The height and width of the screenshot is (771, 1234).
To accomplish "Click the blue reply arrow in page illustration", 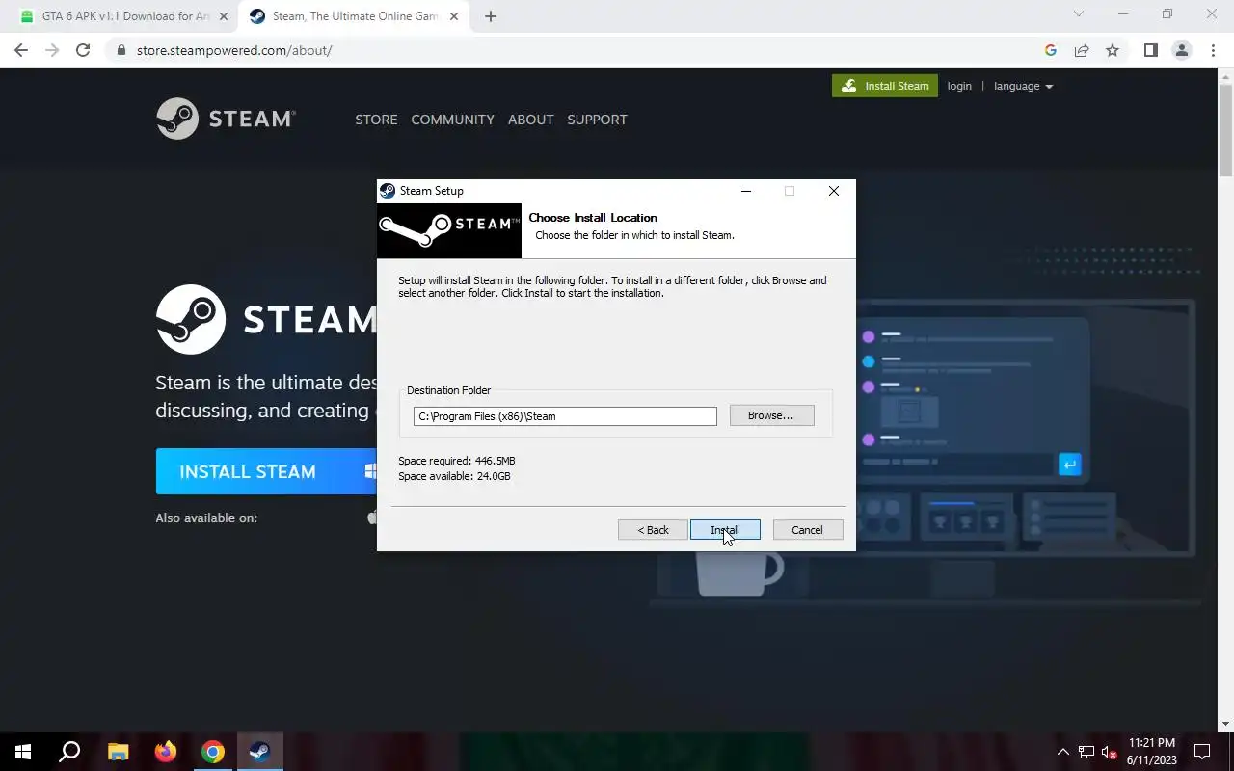I will point(1069,465).
